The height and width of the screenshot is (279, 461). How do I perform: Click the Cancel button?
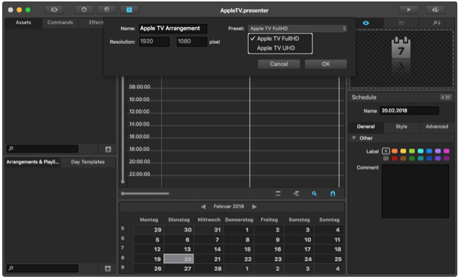click(279, 64)
